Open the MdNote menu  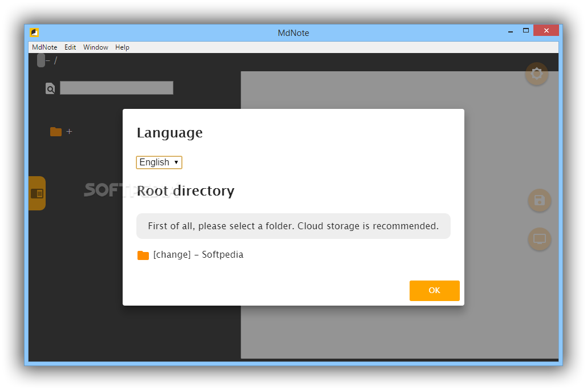[44, 47]
